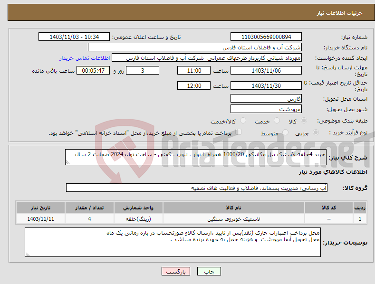The width and height of the screenshot is (375, 284).
Task: Click the نام کالا column header
Action: (x=234, y=208)
